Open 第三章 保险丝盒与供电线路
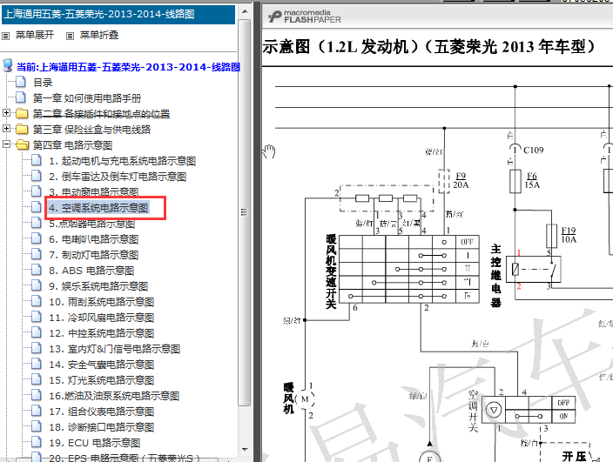The width and height of the screenshot is (613, 462). coord(91,130)
